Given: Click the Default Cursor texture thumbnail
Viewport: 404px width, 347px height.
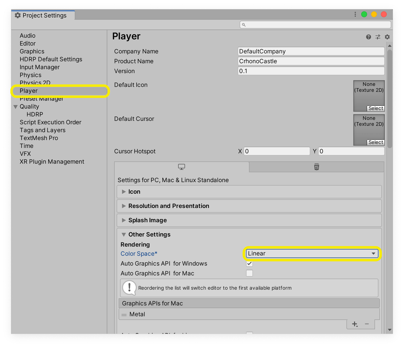Looking at the screenshot, I should [x=369, y=130].
